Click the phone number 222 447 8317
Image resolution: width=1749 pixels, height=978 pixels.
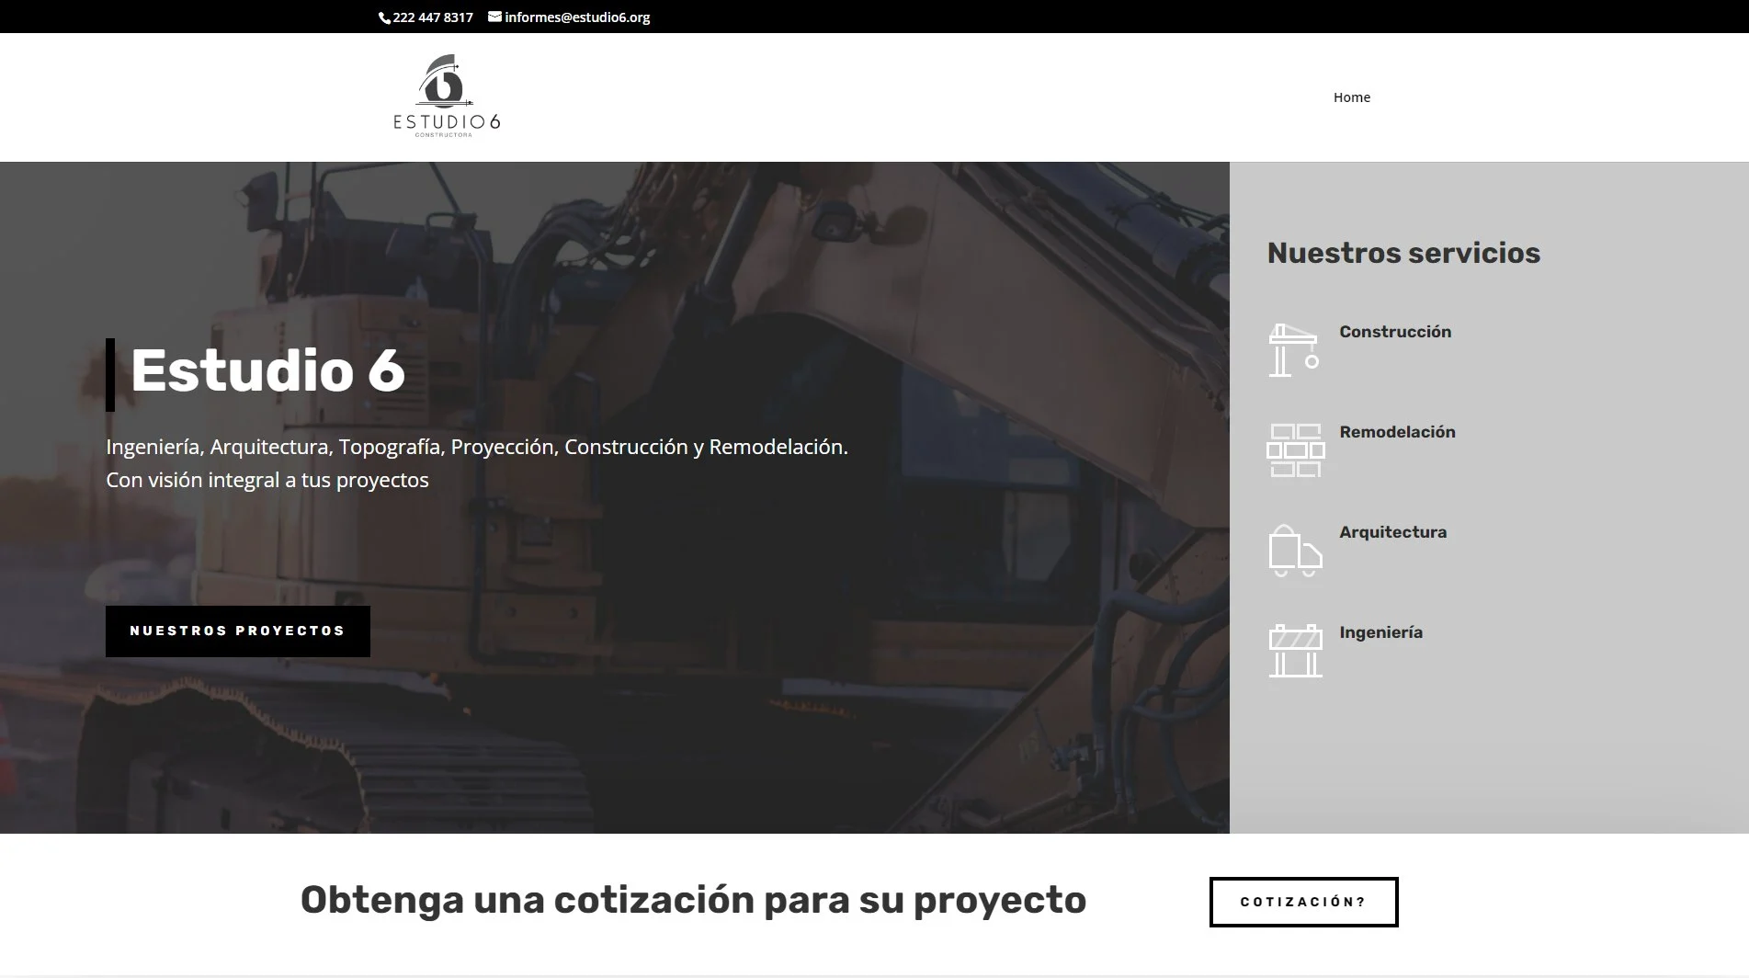tap(433, 17)
